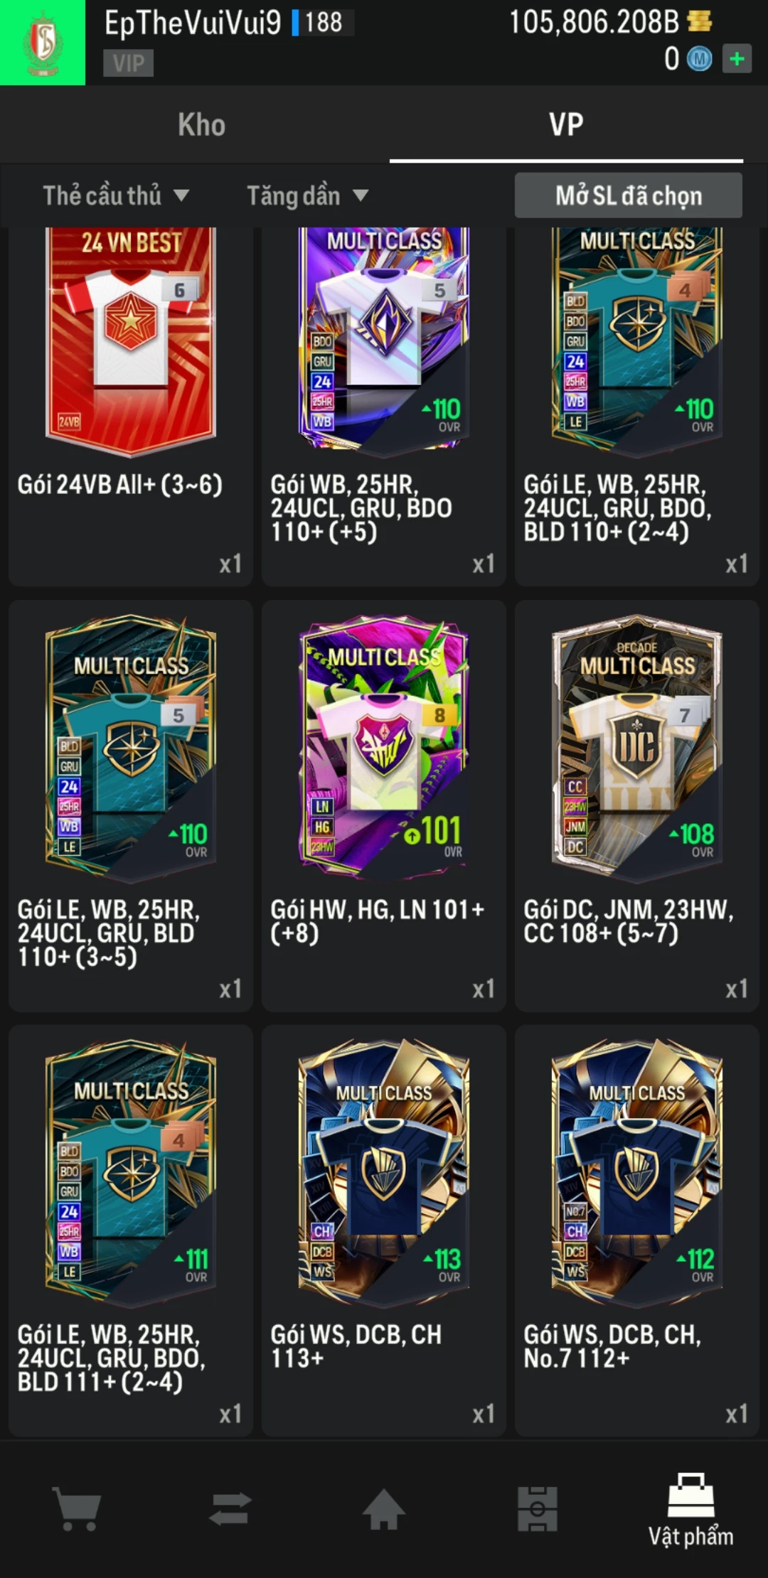The height and width of the screenshot is (1578, 768).
Task: Expand the Tăng dần sort dropdown
Action: [307, 195]
